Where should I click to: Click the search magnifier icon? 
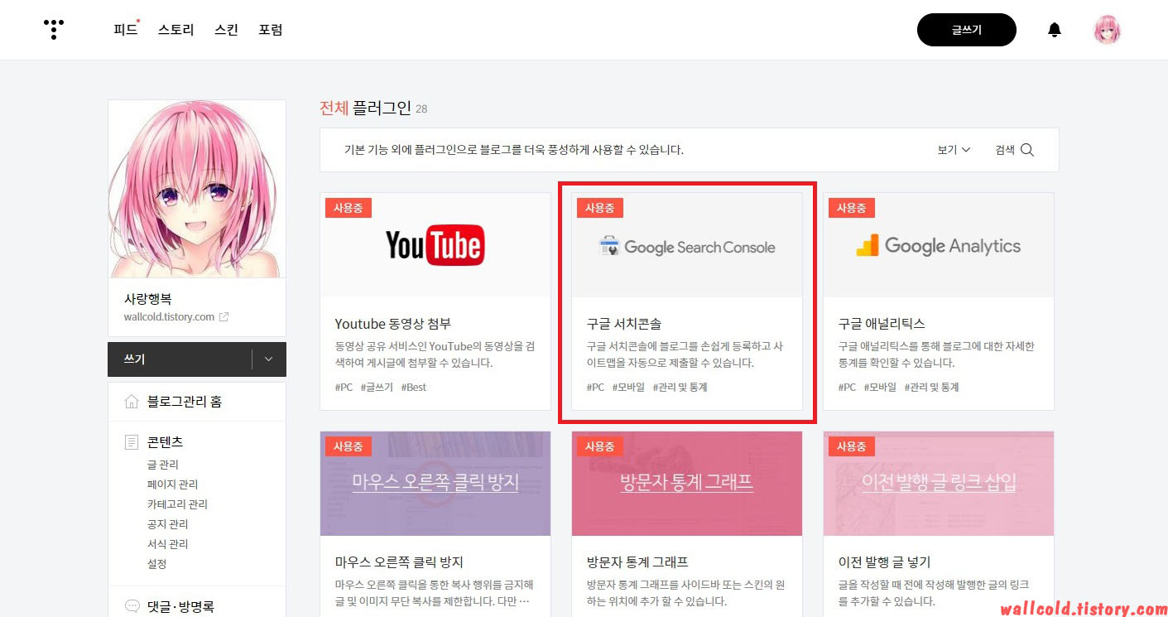pyautogui.click(x=1027, y=150)
